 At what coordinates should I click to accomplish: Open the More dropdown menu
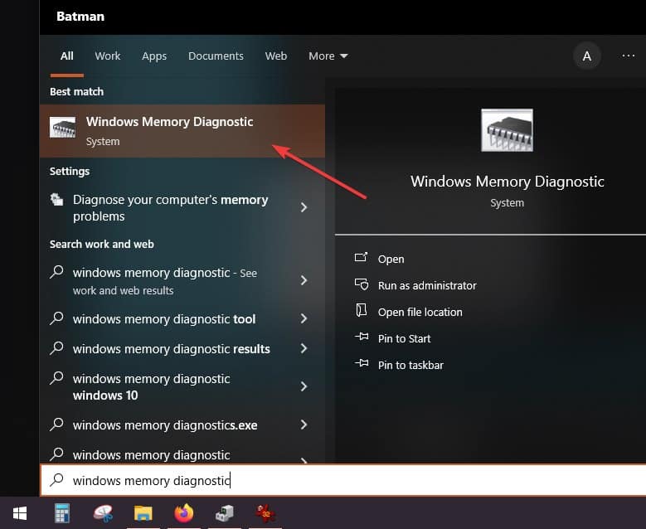tap(328, 56)
